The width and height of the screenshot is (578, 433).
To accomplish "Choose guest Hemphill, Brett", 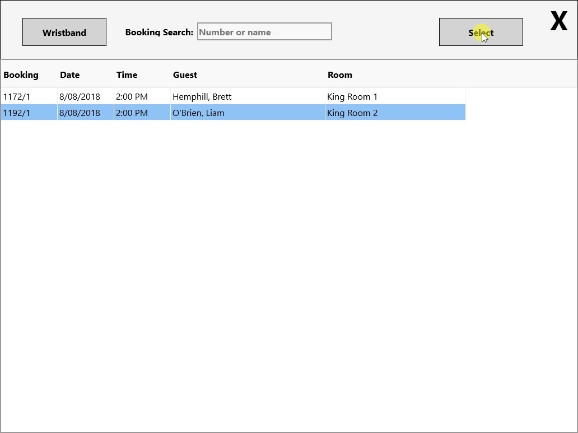I will (248, 97).
